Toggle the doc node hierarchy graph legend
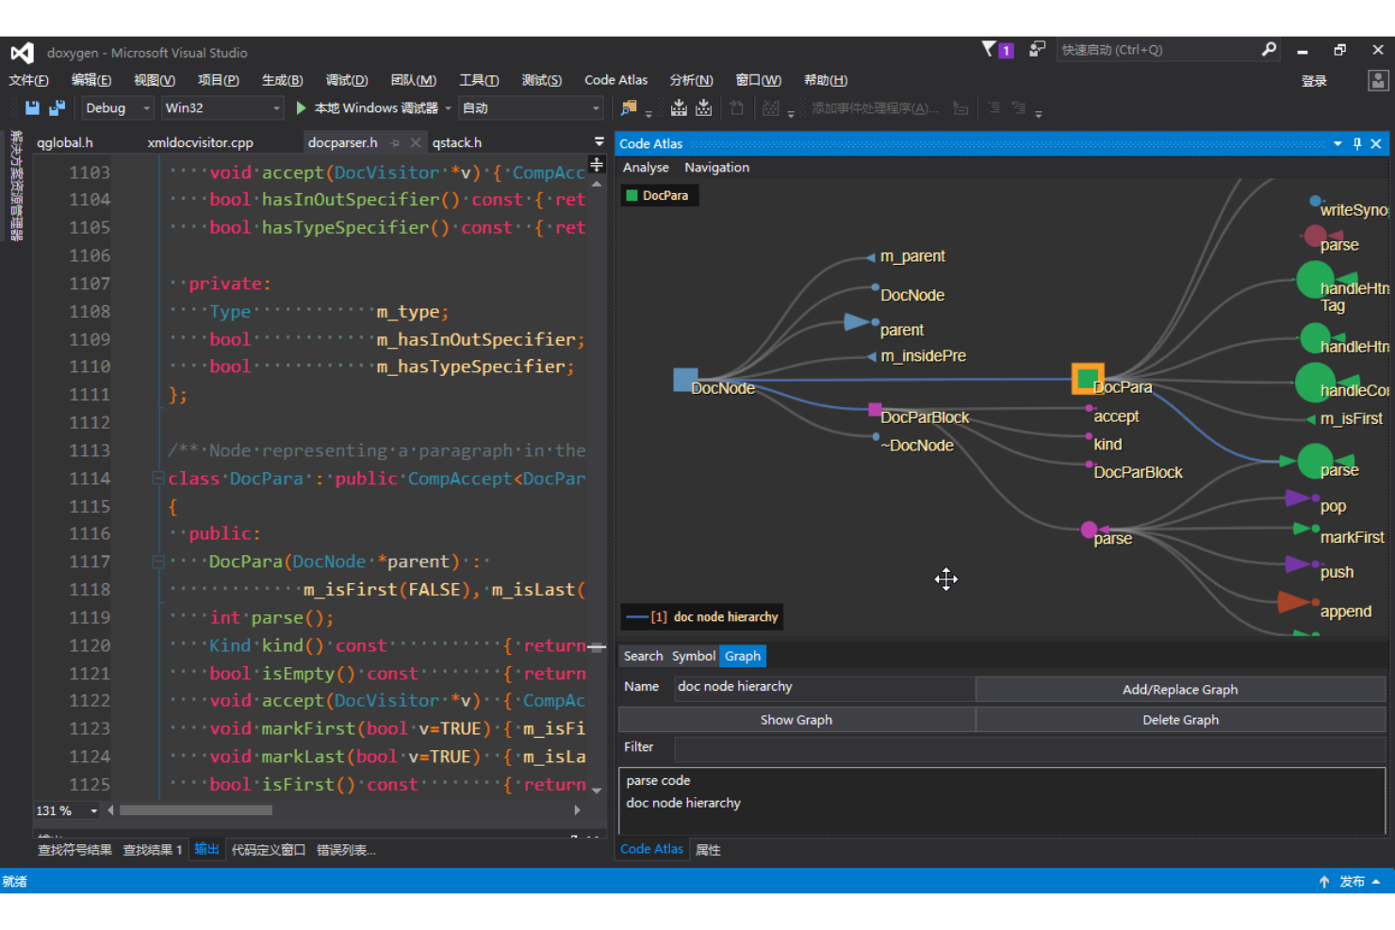The width and height of the screenshot is (1395, 930). [x=701, y=616]
